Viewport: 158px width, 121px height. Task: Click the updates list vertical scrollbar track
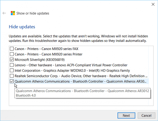151,76
